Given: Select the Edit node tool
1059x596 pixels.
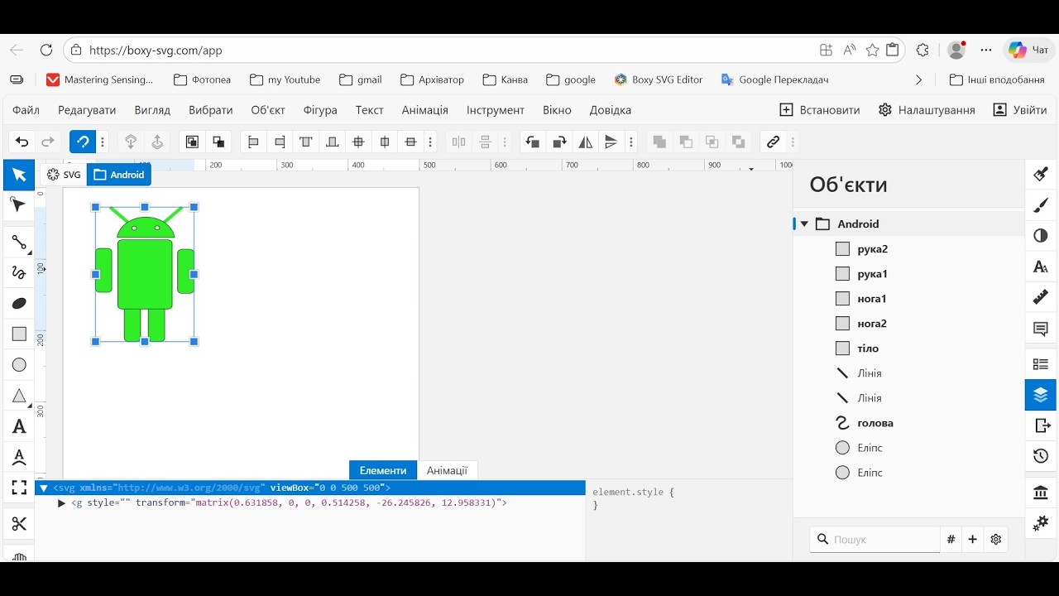Looking at the screenshot, I should coord(19,205).
